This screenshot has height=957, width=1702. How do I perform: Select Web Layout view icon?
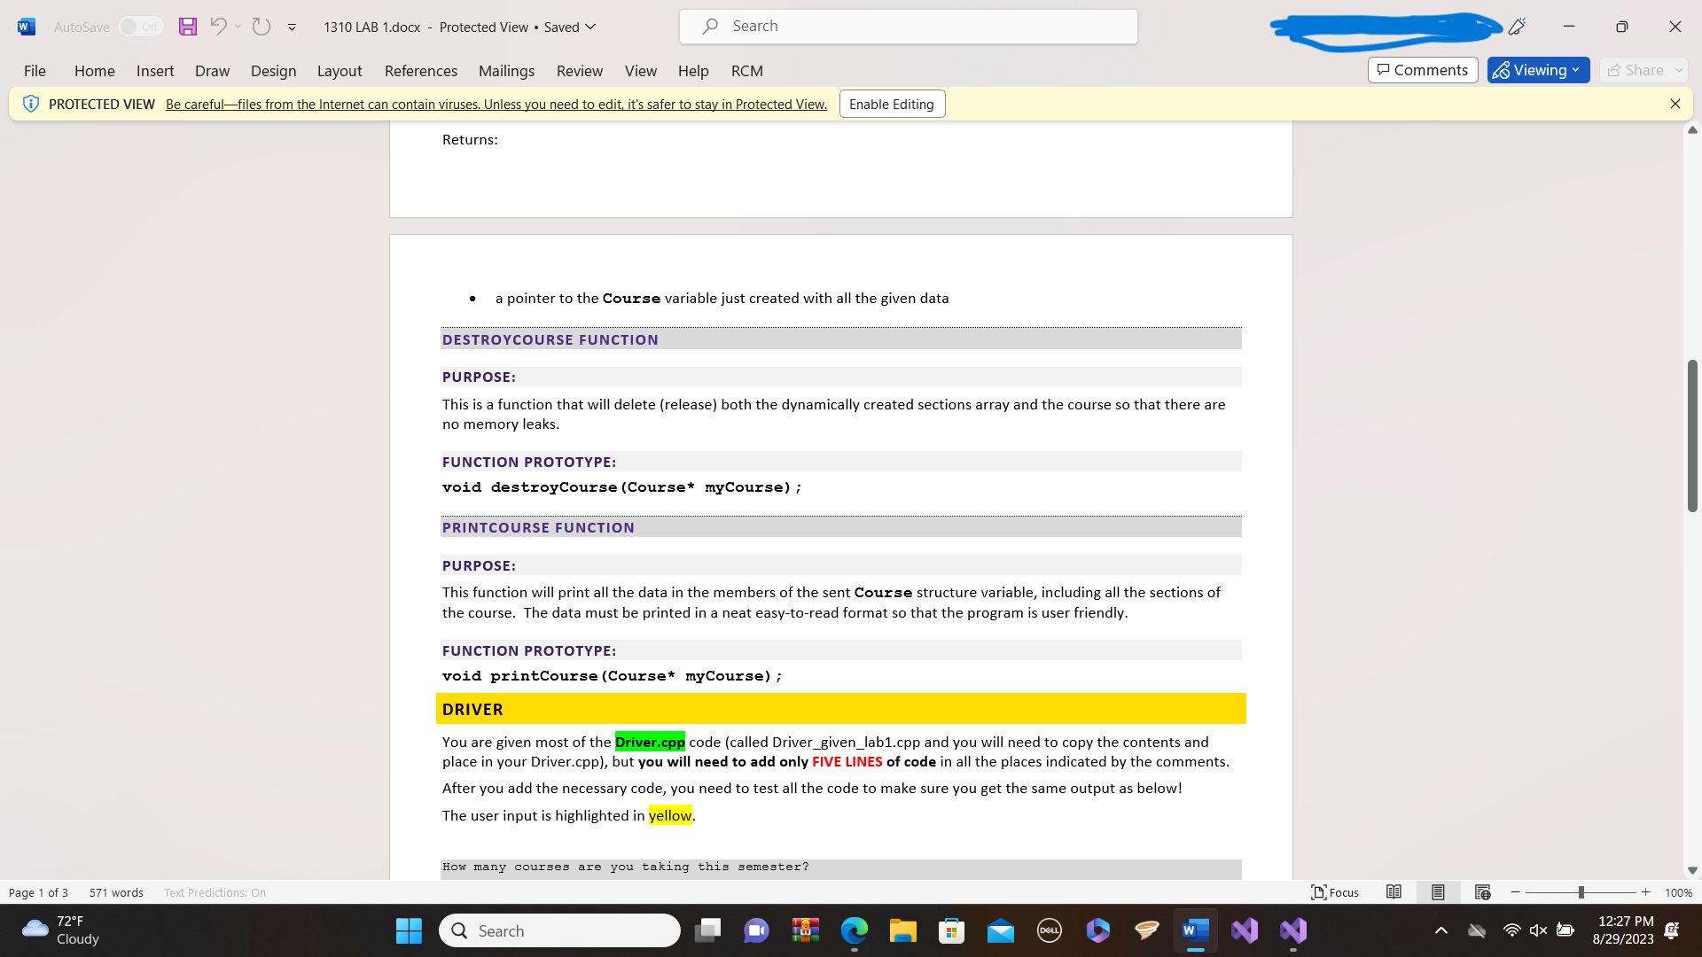(x=1482, y=892)
